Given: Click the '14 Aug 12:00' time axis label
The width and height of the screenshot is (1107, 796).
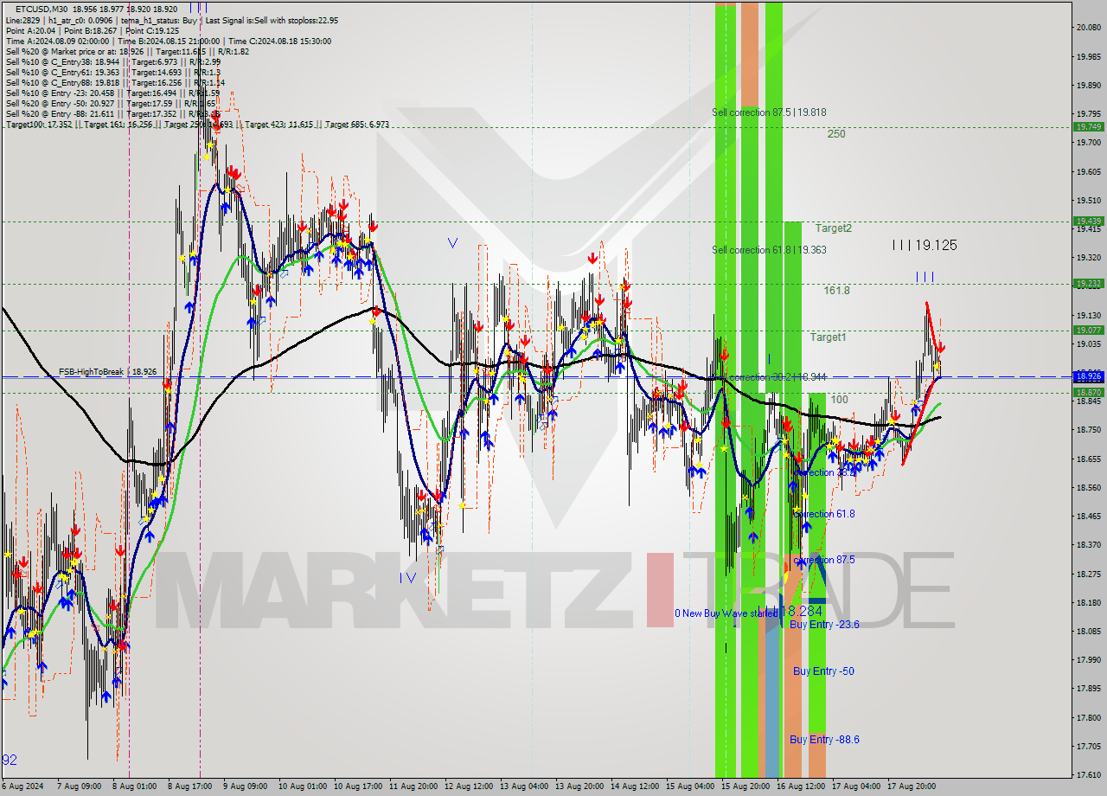Looking at the screenshot, I should pos(636,786).
